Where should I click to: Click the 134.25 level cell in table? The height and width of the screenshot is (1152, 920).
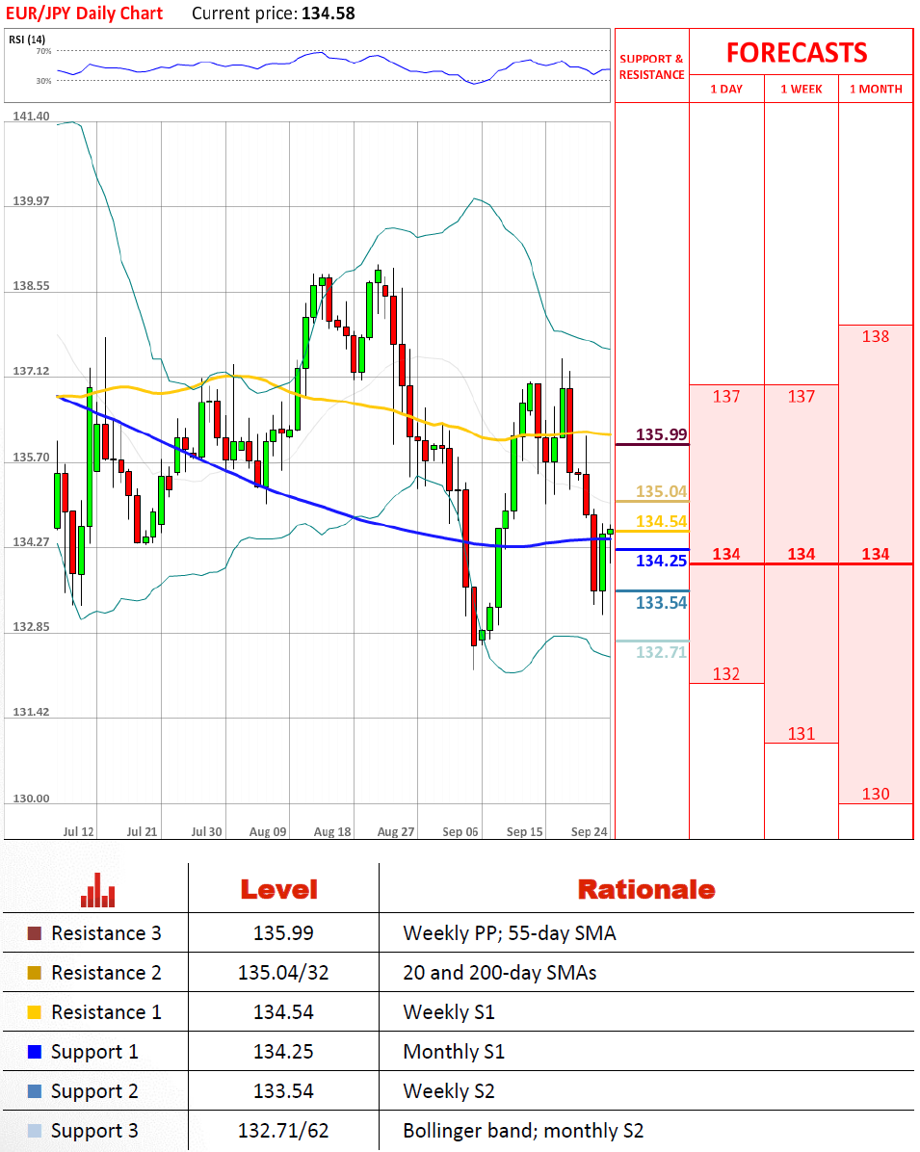(x=283, y=1052)
